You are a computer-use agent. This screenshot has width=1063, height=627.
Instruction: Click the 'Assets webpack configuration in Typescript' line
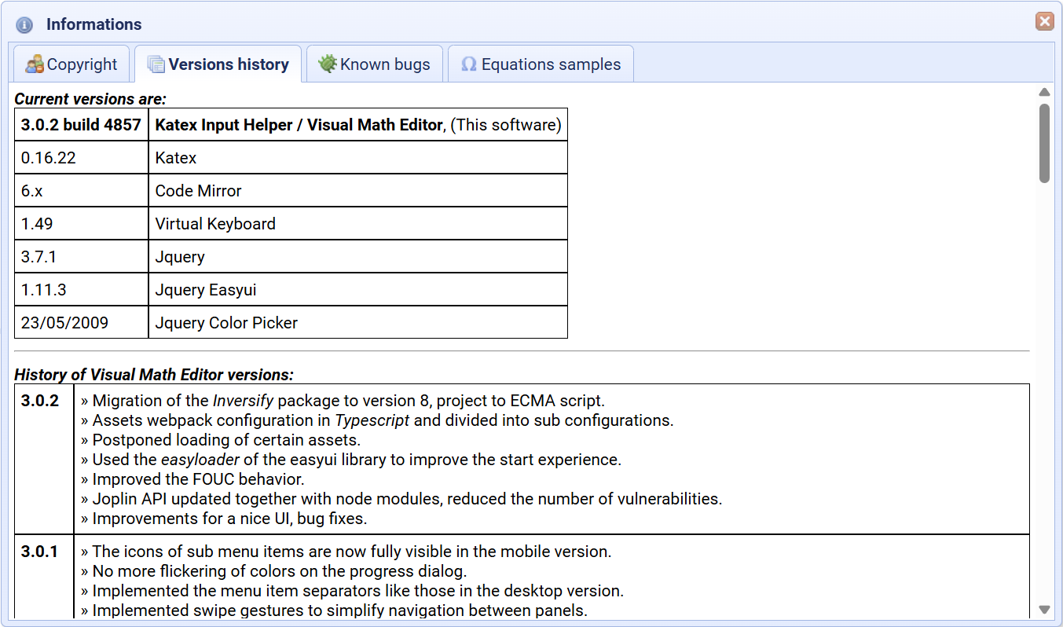click(x=377, y=420)
